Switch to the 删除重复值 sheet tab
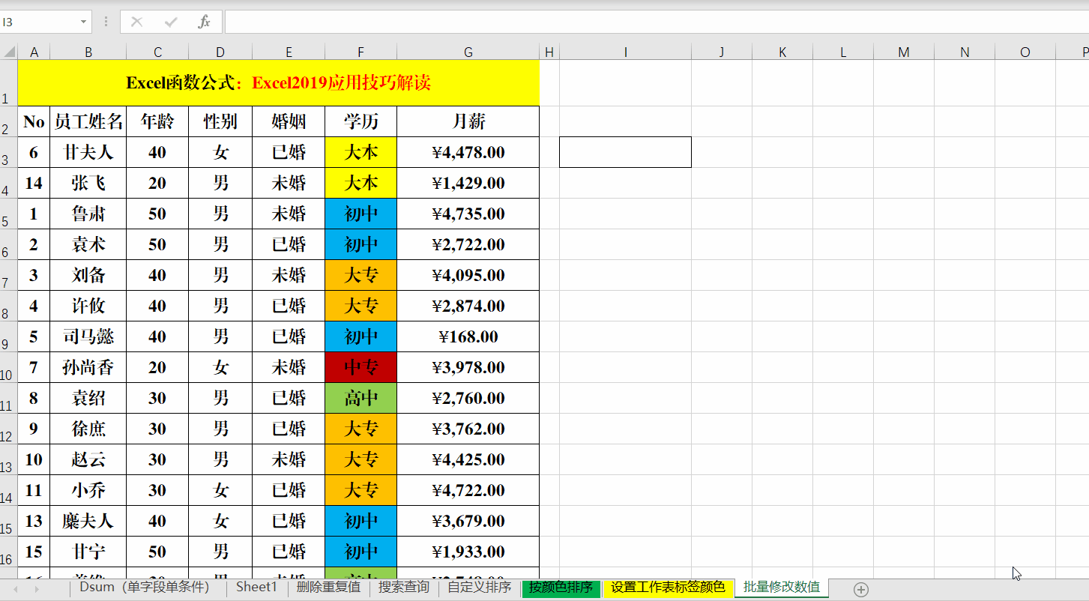The height and width of the screenshot is (601, 1089). coord(328,588)
